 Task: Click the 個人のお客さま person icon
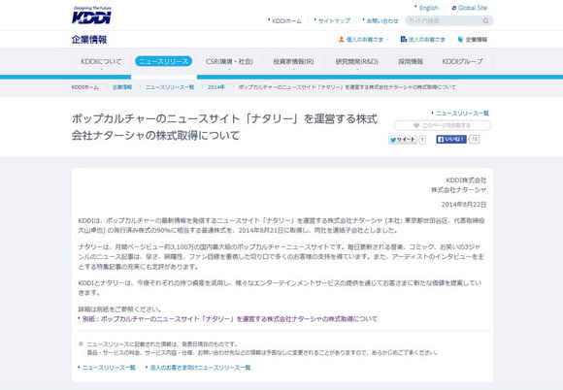[x=341, y=39]
